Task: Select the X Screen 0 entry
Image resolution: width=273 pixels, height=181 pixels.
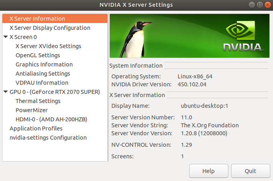Action: [x=23, y=37]
